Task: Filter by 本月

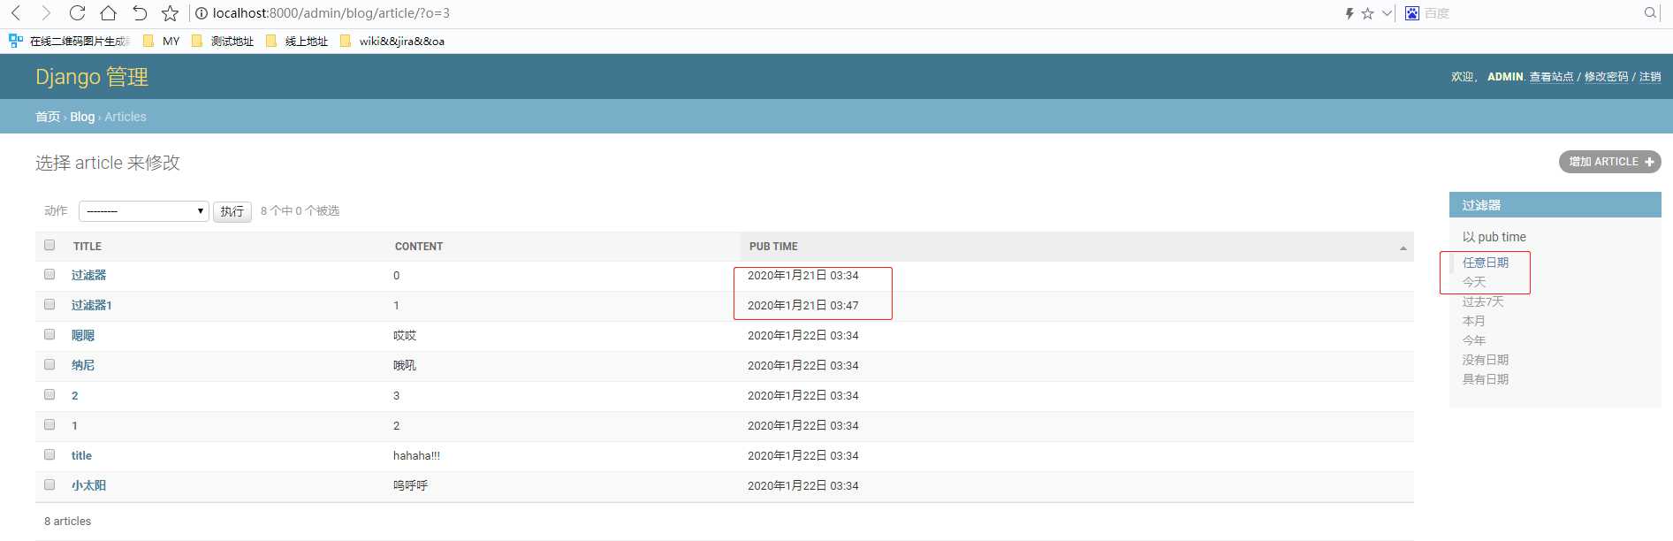Action: click(1474, 321)
